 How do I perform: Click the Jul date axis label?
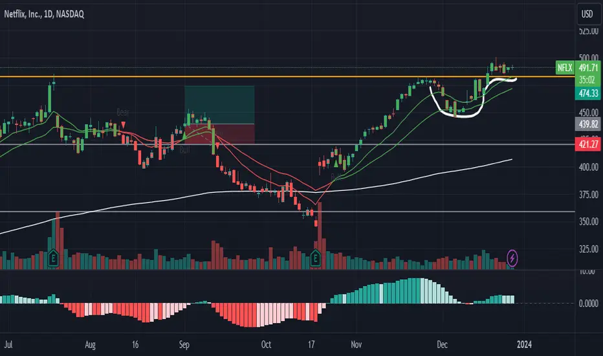pyautogui.click(x=8, y=344)
